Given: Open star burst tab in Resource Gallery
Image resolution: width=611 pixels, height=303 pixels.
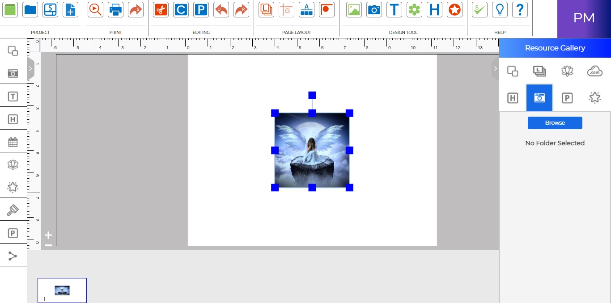Looking at the screenshot, I should (594, 97).
